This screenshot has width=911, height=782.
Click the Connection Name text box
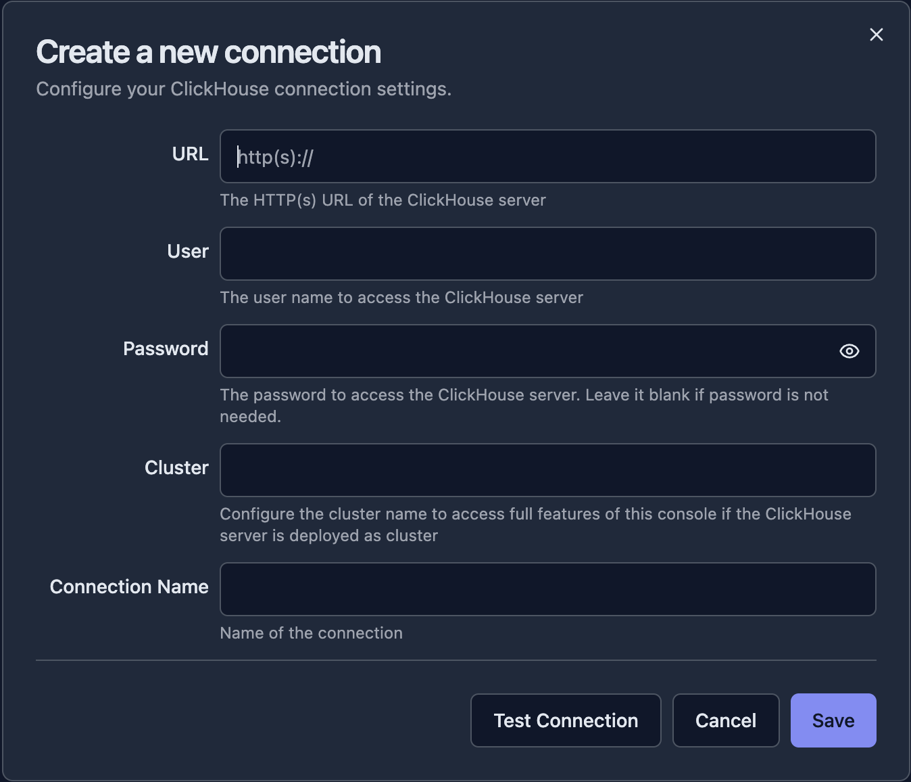pyautogui.click(x=547, y=589)
